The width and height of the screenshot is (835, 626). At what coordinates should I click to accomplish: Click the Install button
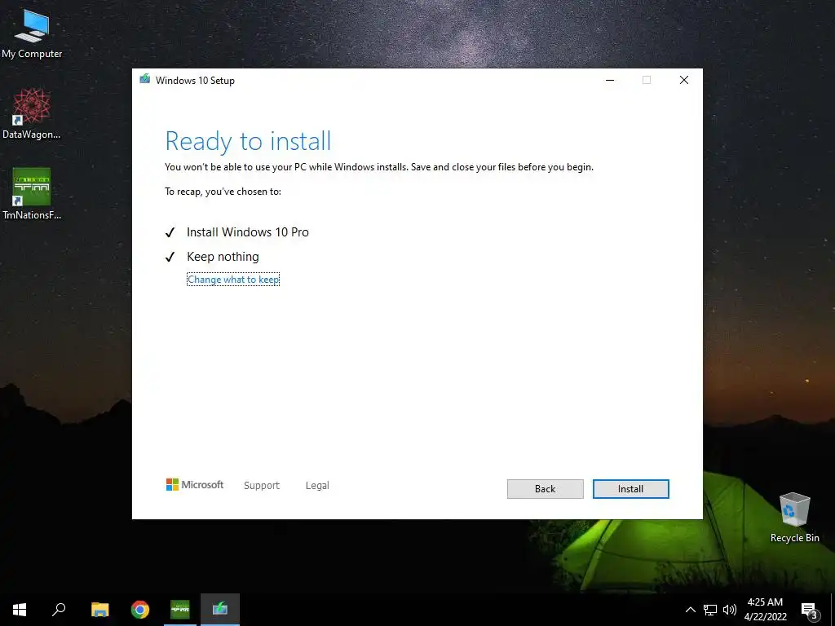pyautogui.click(x=630, y=489)
